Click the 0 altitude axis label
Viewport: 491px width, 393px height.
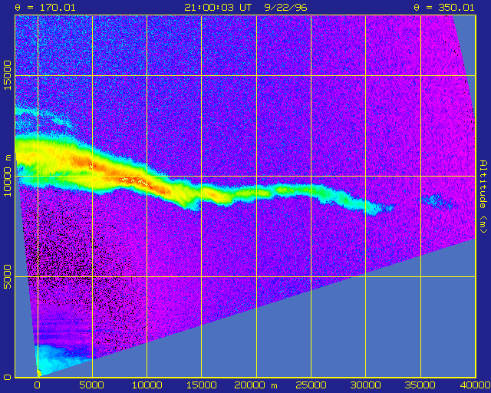pyautogui.click(x=8, y=377)
